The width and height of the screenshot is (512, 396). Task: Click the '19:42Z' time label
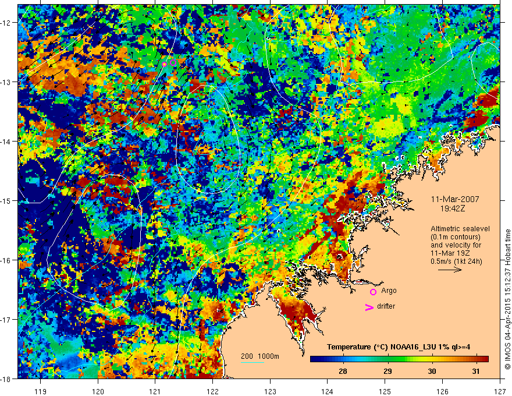[x=453, y=208]
